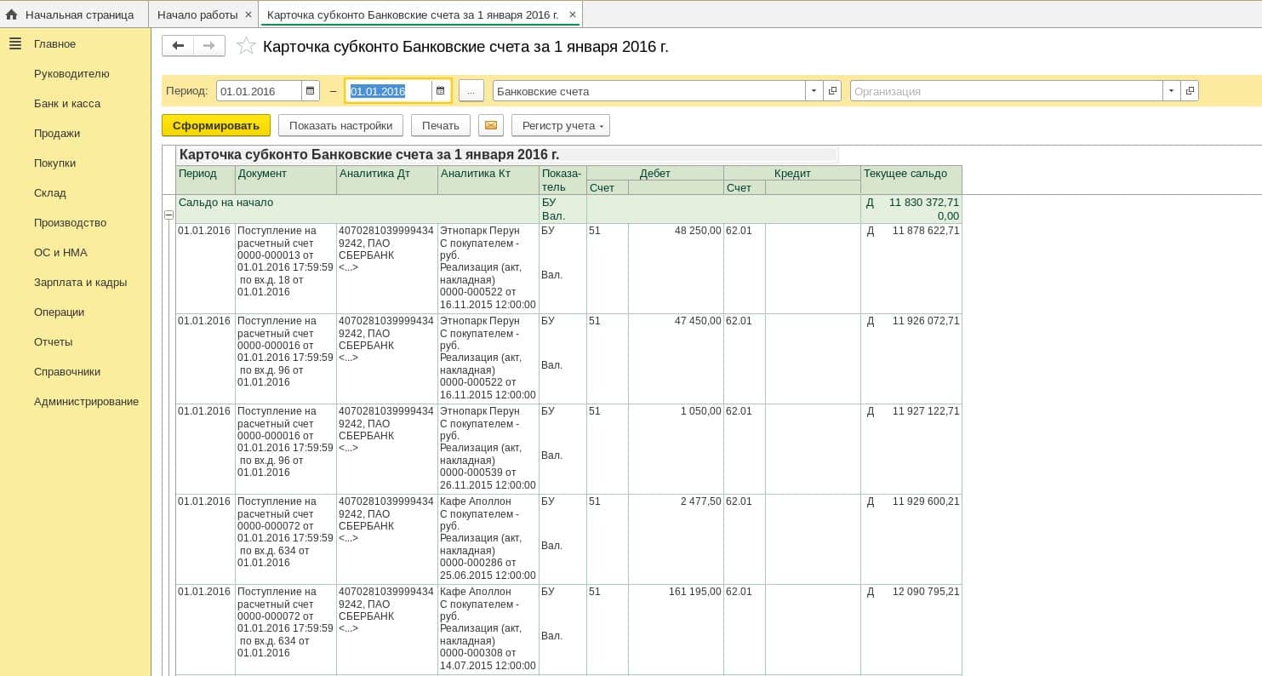Open the Продажи section
Screen dimensions: 1262x676
57,133
